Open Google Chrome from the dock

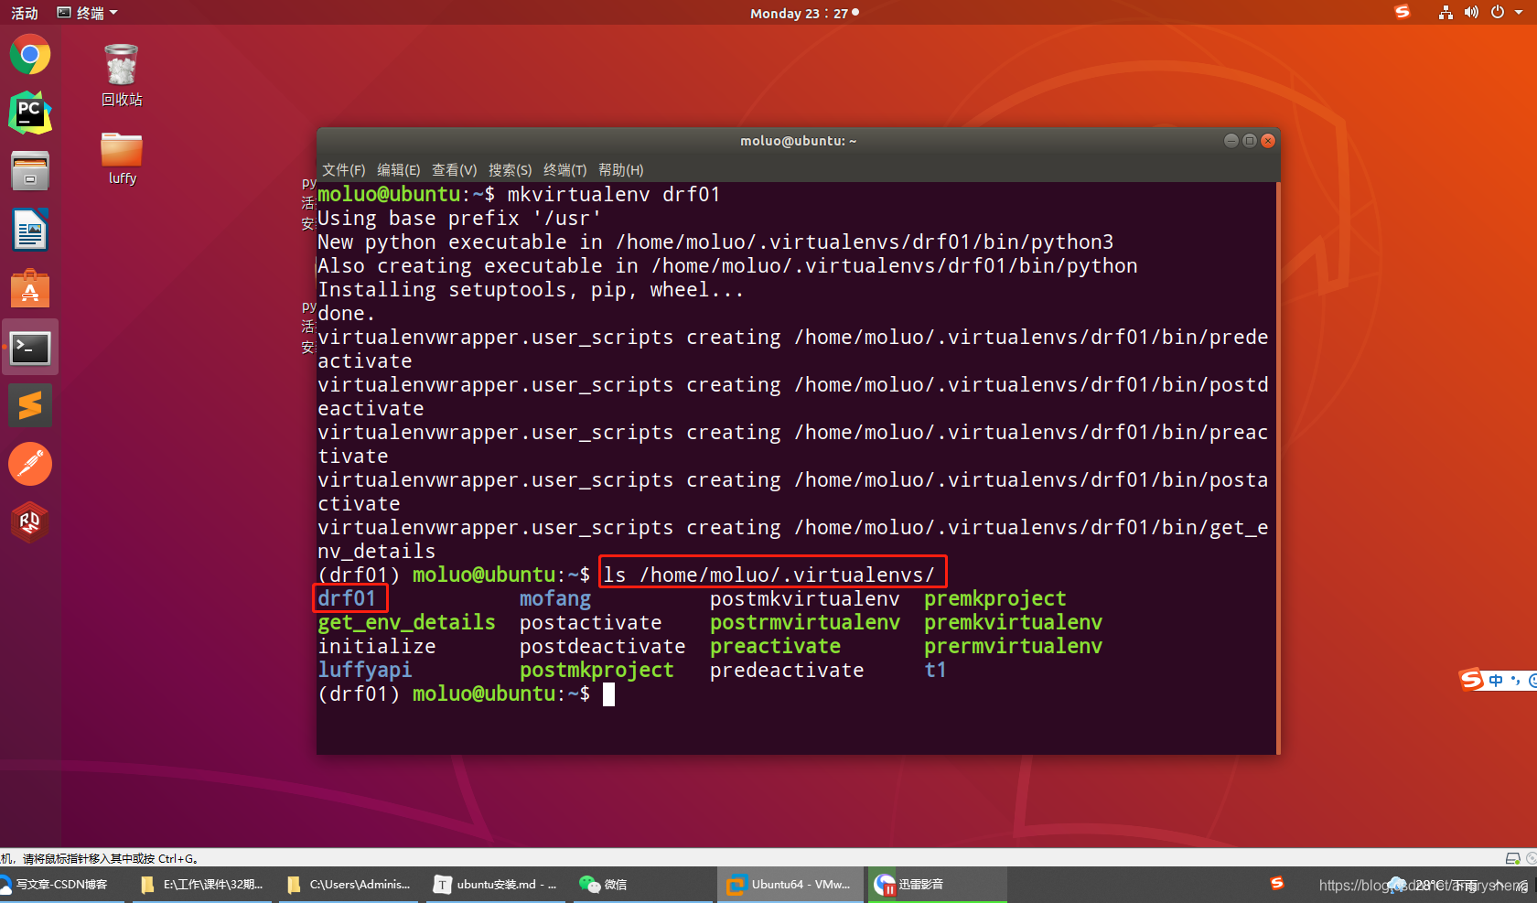[30, 55]
